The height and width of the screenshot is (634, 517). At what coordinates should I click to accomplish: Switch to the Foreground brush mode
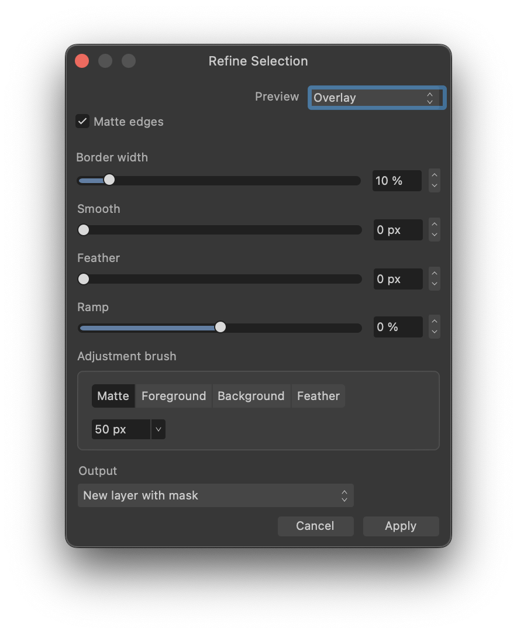coord(173,396)
